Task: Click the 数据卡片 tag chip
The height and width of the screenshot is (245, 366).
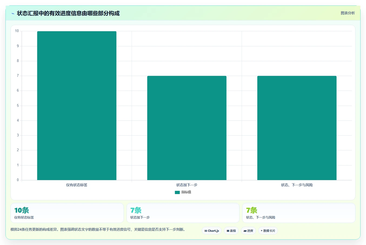Action: (x=268, y=231)
